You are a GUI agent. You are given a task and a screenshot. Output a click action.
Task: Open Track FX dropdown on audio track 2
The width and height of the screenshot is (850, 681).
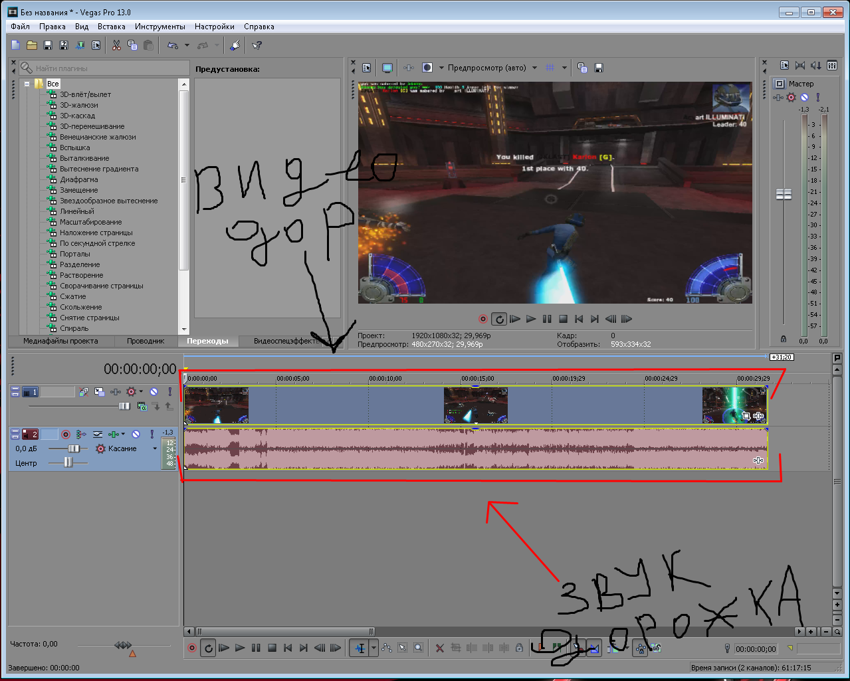point(124,435)
